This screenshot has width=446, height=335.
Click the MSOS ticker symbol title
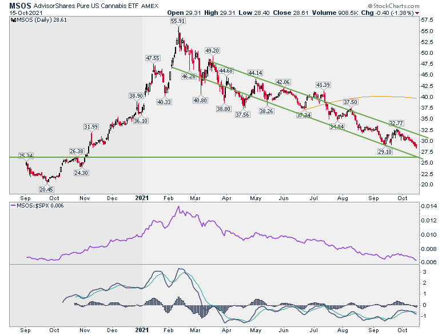20,6
